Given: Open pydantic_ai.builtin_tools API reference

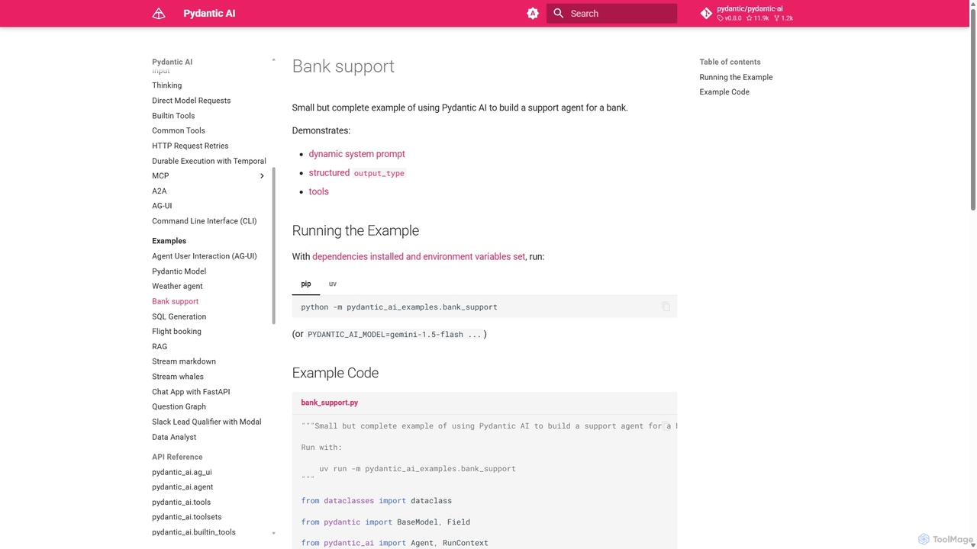Looking at the screenshot, I should (x=194, y=532).
